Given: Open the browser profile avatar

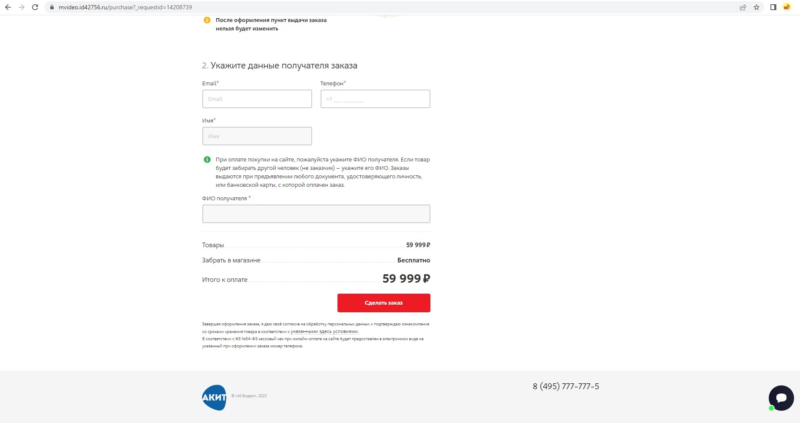Looking at the screenshot, I should point(786,7).
